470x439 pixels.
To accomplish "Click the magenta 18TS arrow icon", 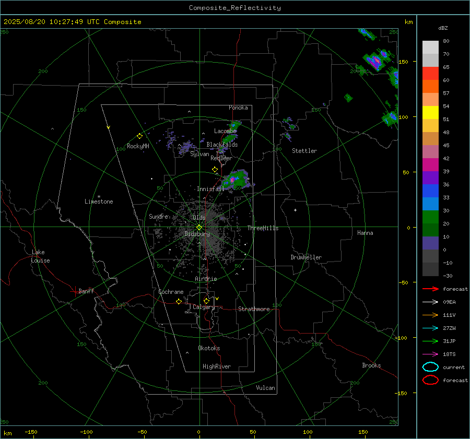I will coord(430,354).
